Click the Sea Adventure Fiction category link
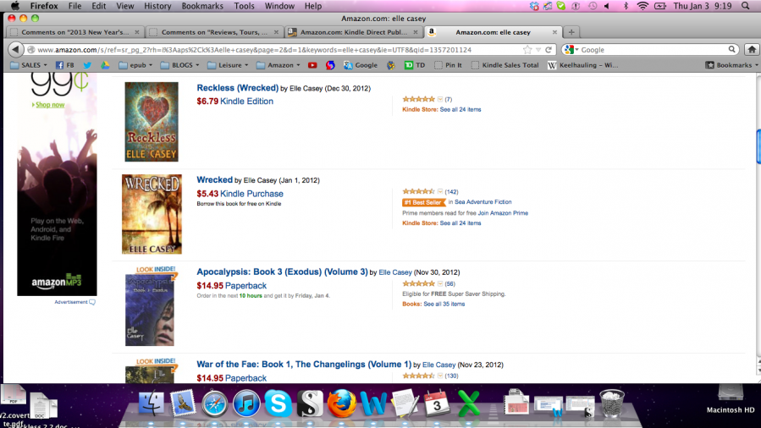761x428 pixels. (x=483, y=201)
